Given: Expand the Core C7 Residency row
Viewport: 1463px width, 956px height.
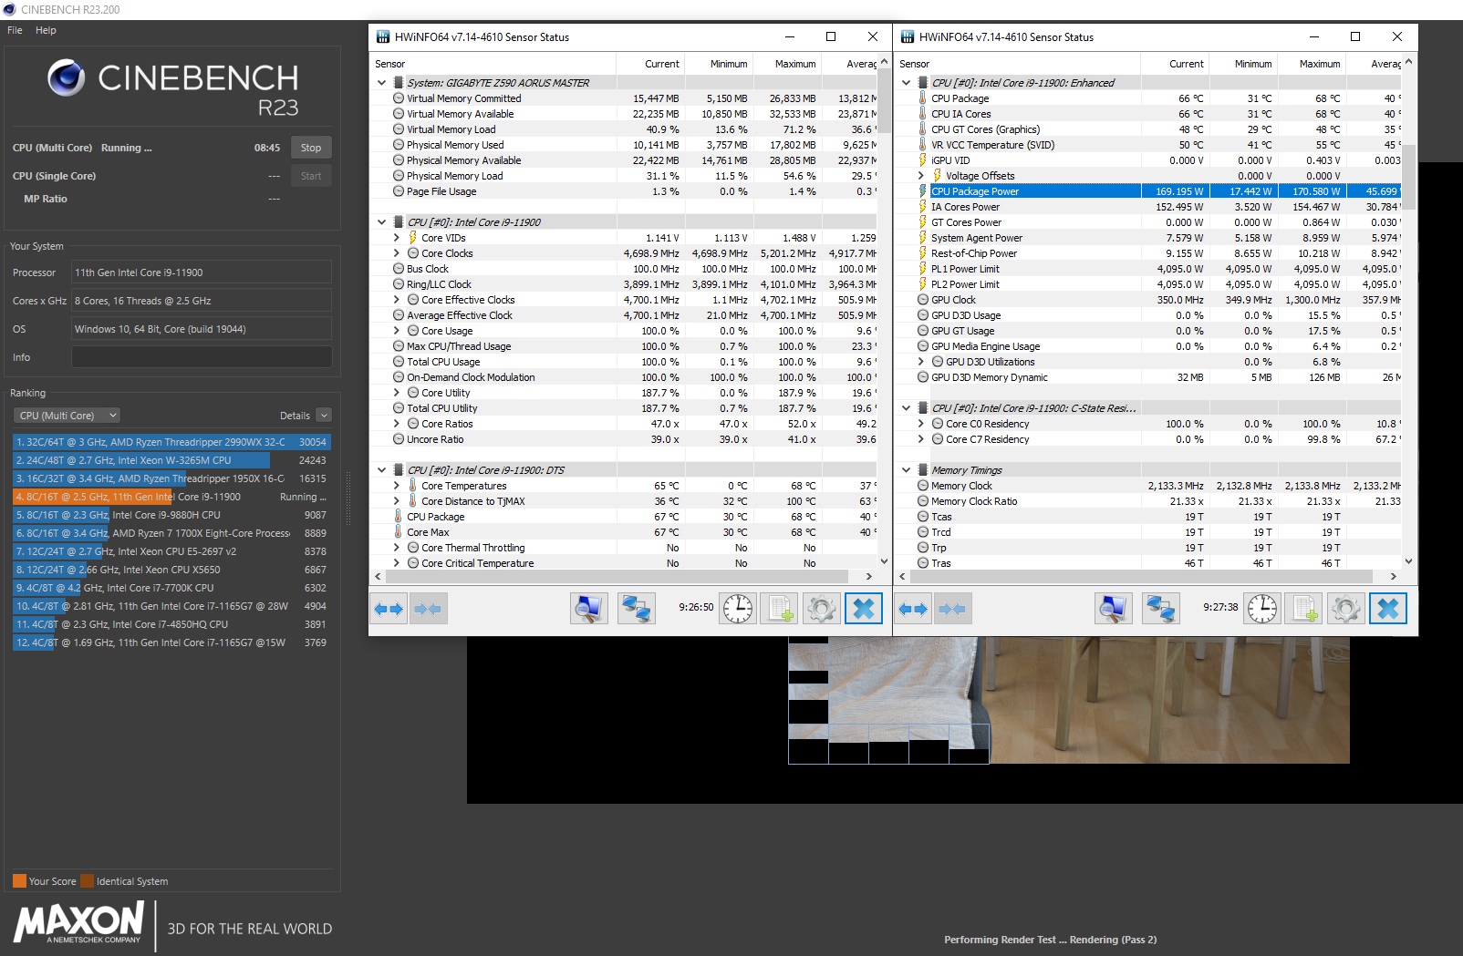Looking at the screenshot, I should (x=921, y=439).
